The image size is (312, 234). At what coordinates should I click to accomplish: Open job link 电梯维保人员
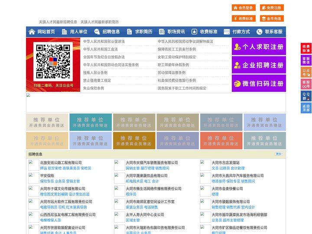point(50,220)
